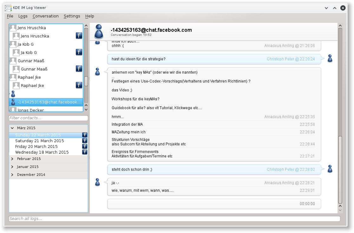Click conversation scrollbar up arrow at top

pos(340,25)
